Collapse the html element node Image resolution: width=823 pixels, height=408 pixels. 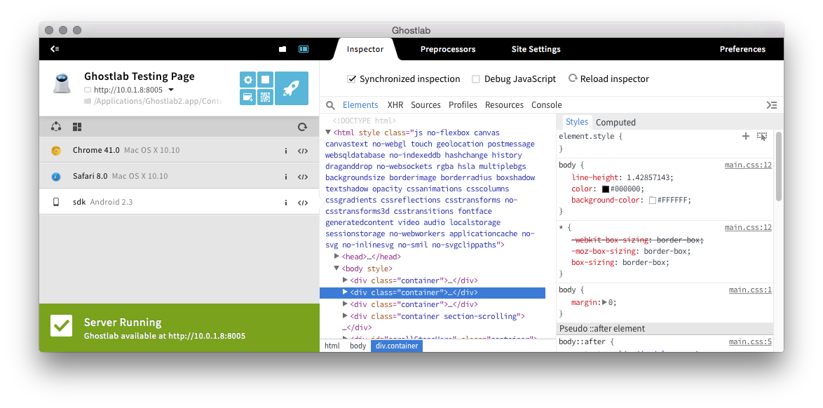click(328, 132)
